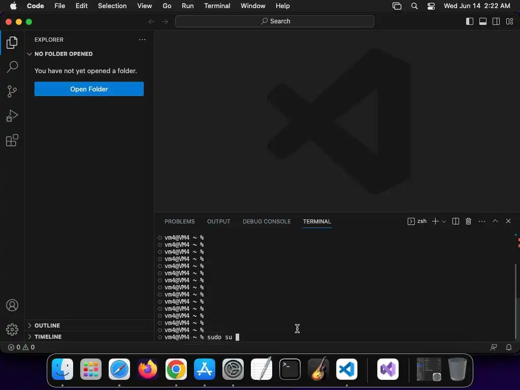Click the feedback icon in status bar
520x390 pixels.
click(x=494, y=347)
